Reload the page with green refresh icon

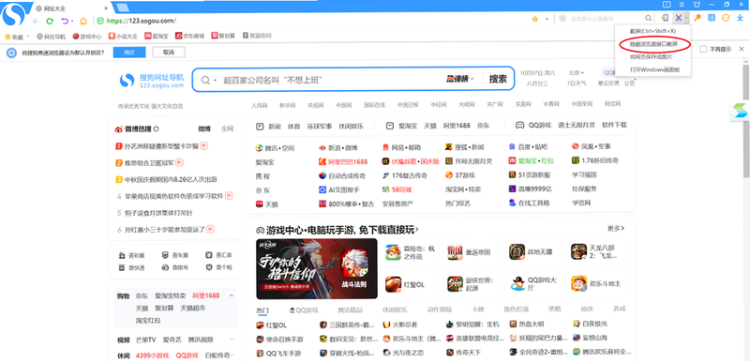(50, 21)
